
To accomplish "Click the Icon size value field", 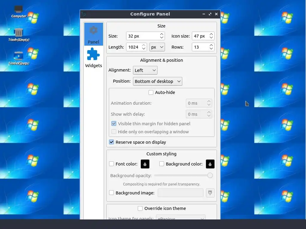I will [201, 36].
